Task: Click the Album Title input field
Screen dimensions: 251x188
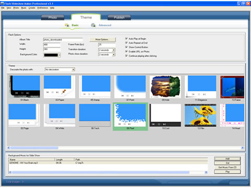Action: (63, 40)
